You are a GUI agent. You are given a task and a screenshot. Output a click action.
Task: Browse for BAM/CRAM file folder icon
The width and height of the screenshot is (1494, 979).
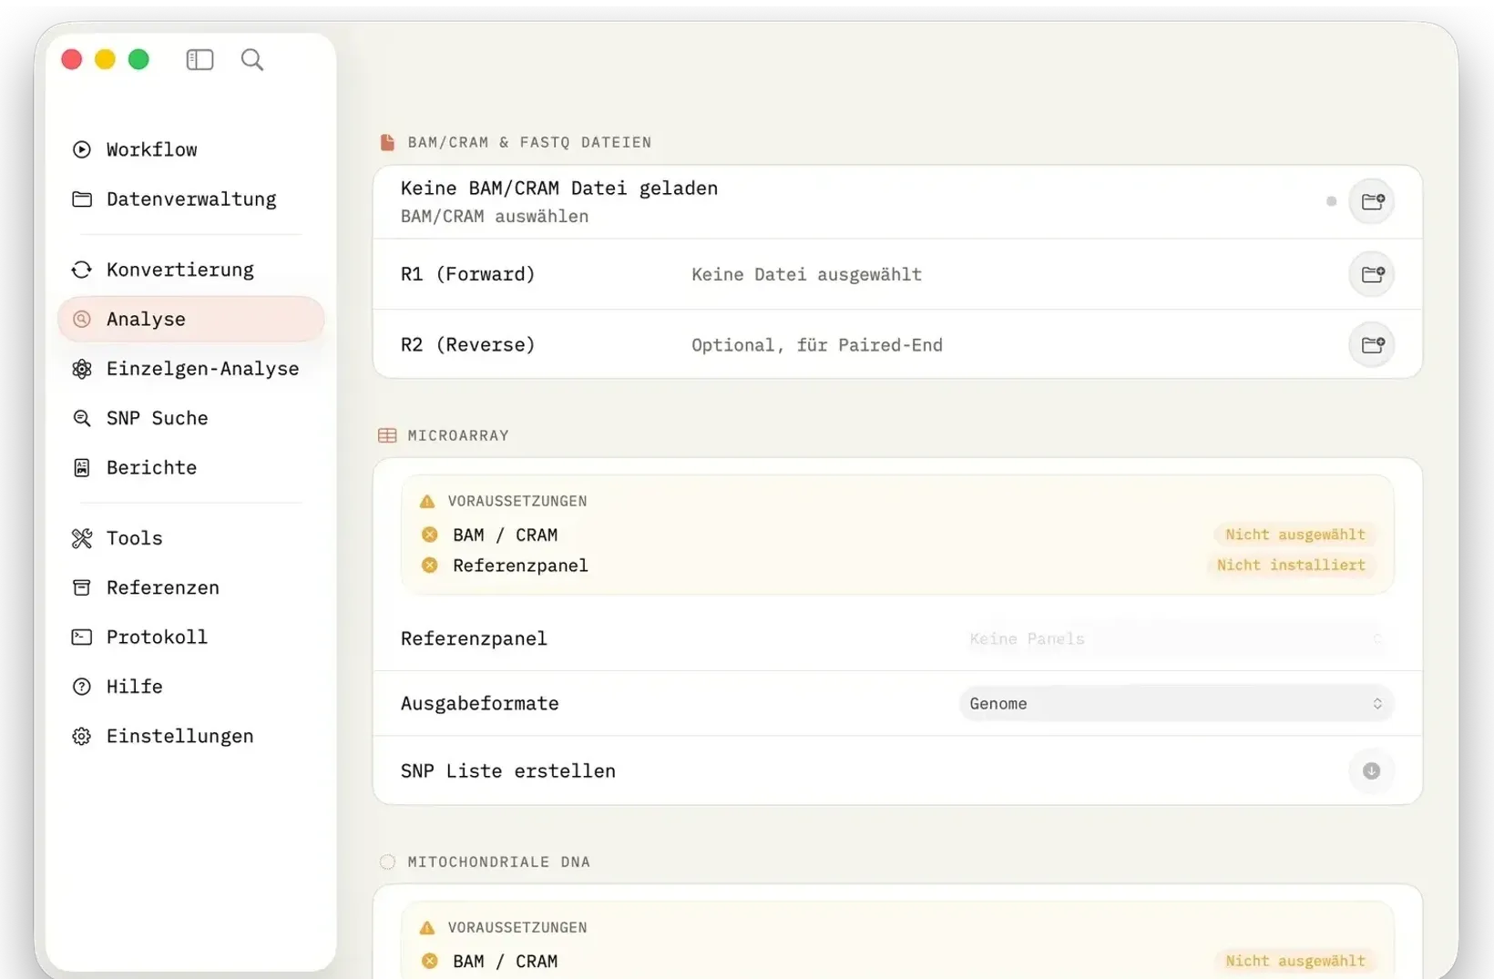point(1372,201)
